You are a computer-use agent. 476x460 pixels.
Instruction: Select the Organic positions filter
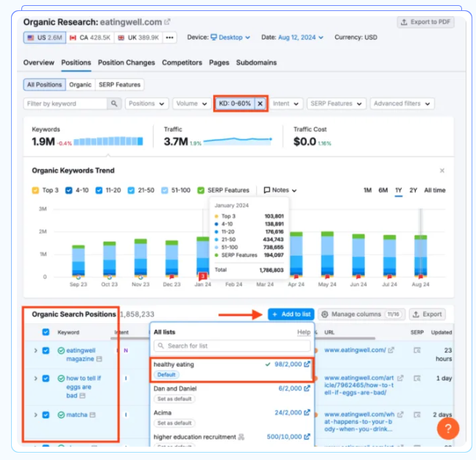tap(80, 85)
